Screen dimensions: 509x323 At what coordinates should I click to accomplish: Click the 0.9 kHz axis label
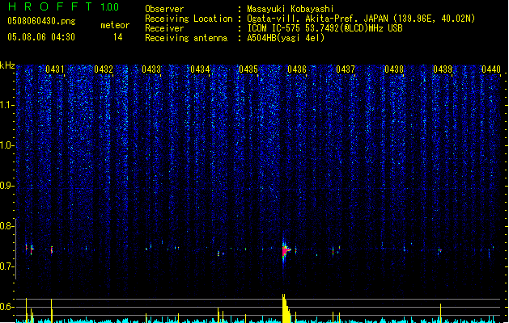6,186
